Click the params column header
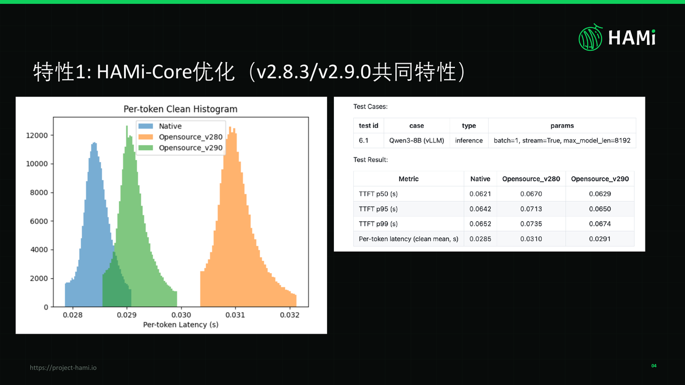The width and height of the screenshot is (685, 385). tap(562, 126)
